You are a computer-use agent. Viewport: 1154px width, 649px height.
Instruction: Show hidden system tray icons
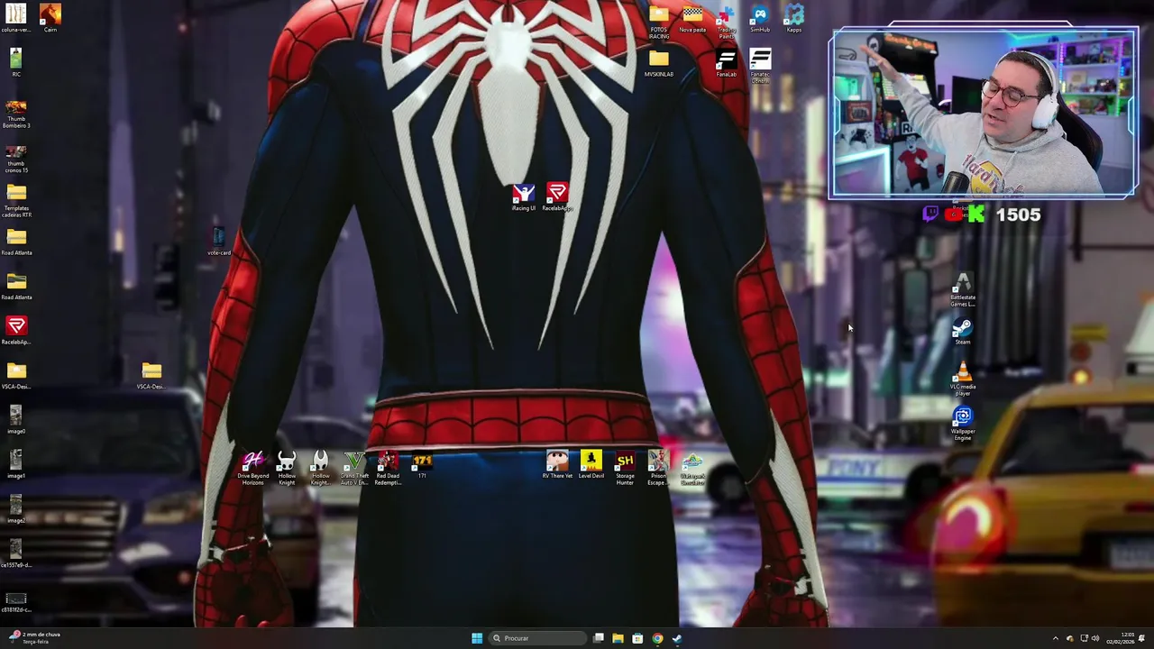pos(1056,638)
